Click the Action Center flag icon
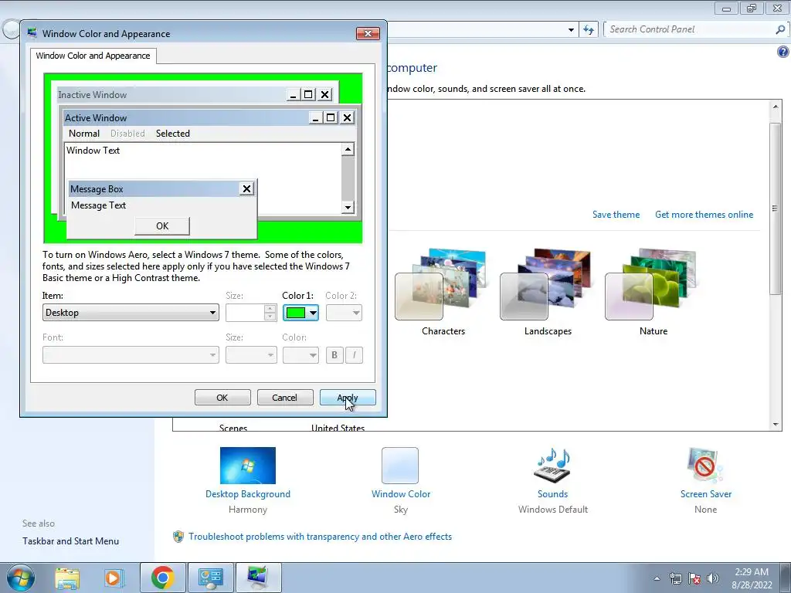 pyautogui.click(x=694, y=578)
